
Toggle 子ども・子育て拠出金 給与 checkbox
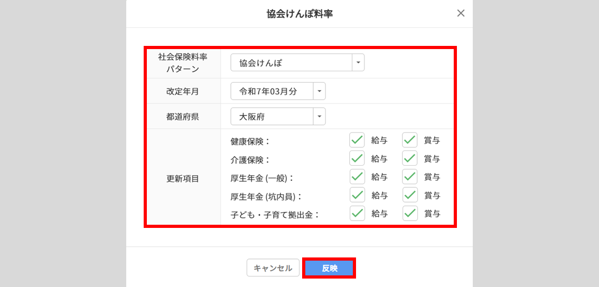[357, 213]
